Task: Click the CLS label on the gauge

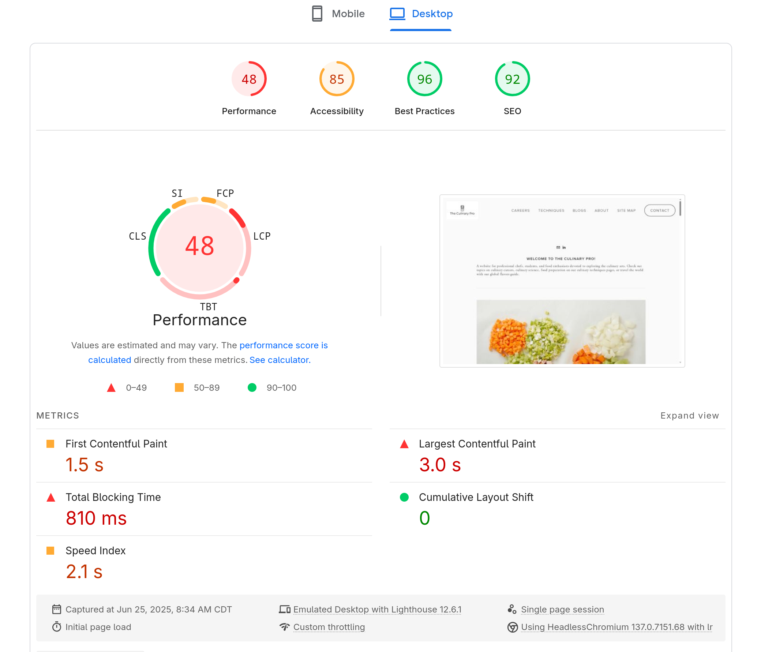Action: (x=138, y=236)
